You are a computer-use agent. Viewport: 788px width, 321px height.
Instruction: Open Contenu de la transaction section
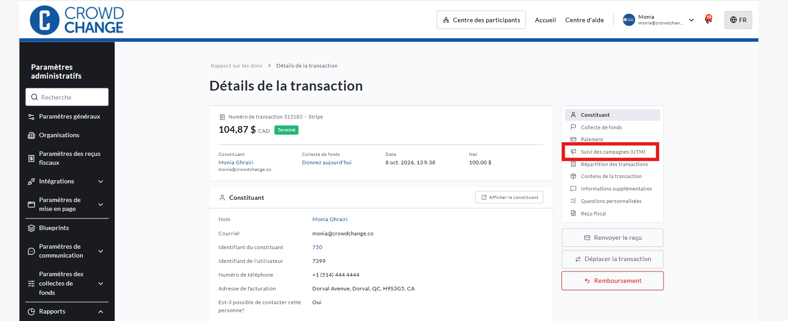point(612,176)
